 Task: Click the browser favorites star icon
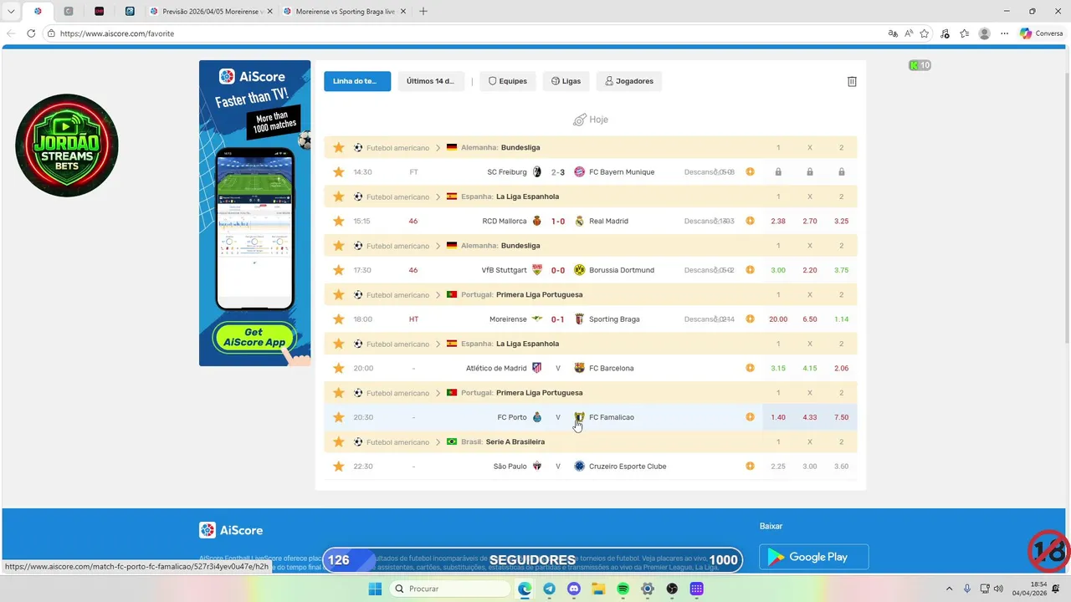pos(925,33)
